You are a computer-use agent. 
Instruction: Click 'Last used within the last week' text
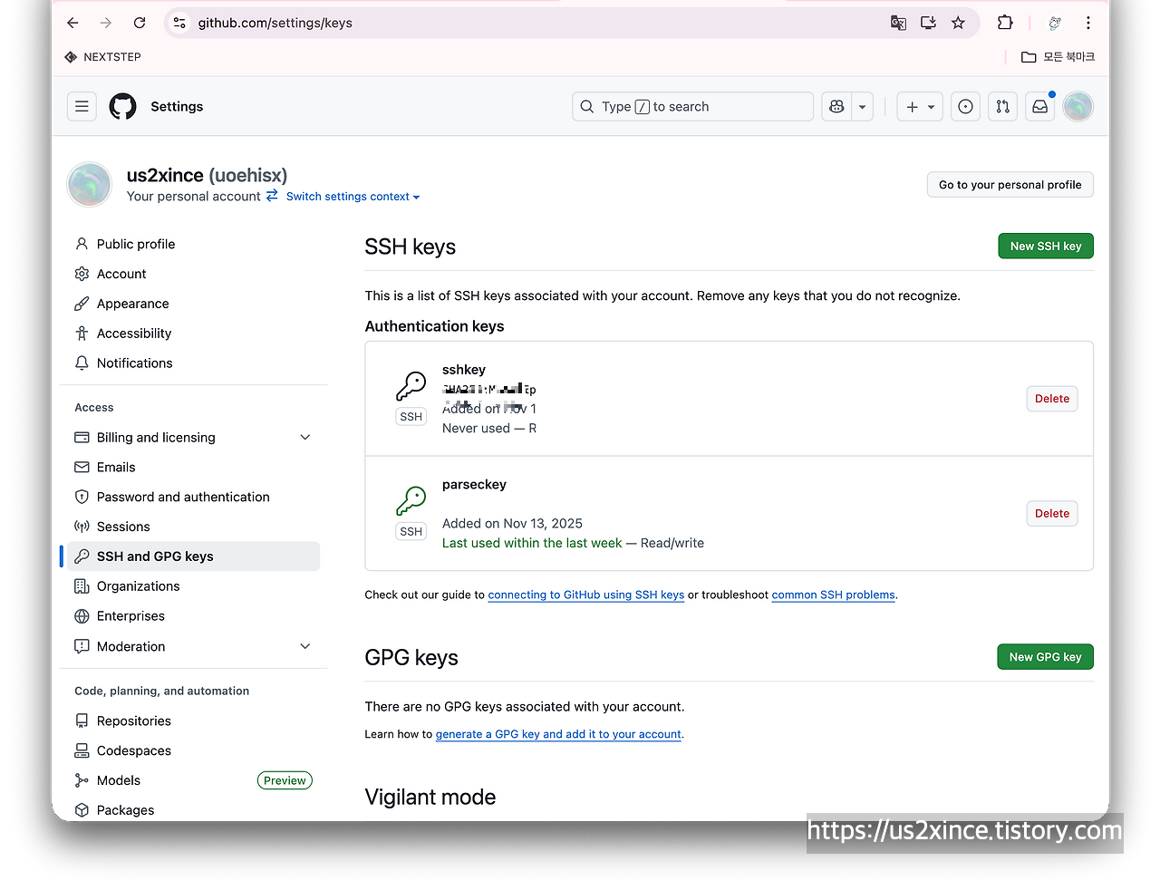tap(532, 543)
